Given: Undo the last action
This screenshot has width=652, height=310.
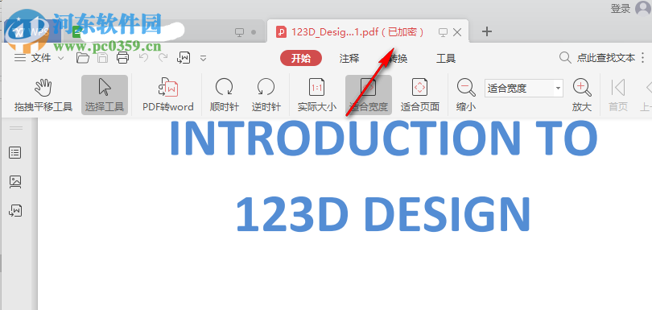Looking at the screenshot, I should pyautogui.click(x=143, y=58).
